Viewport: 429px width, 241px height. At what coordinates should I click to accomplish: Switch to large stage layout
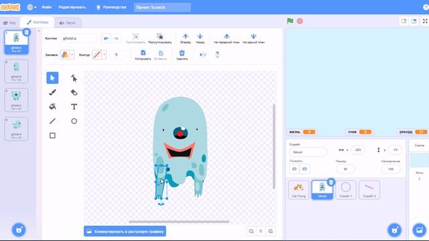click(414, 21)
